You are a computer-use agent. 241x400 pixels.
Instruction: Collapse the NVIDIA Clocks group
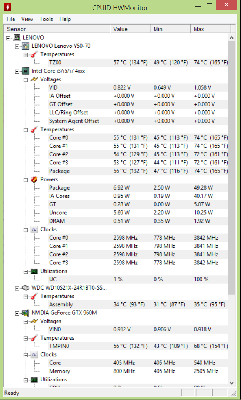[x=26, y=355]
